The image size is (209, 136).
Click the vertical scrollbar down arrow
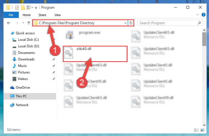(204, 125)
